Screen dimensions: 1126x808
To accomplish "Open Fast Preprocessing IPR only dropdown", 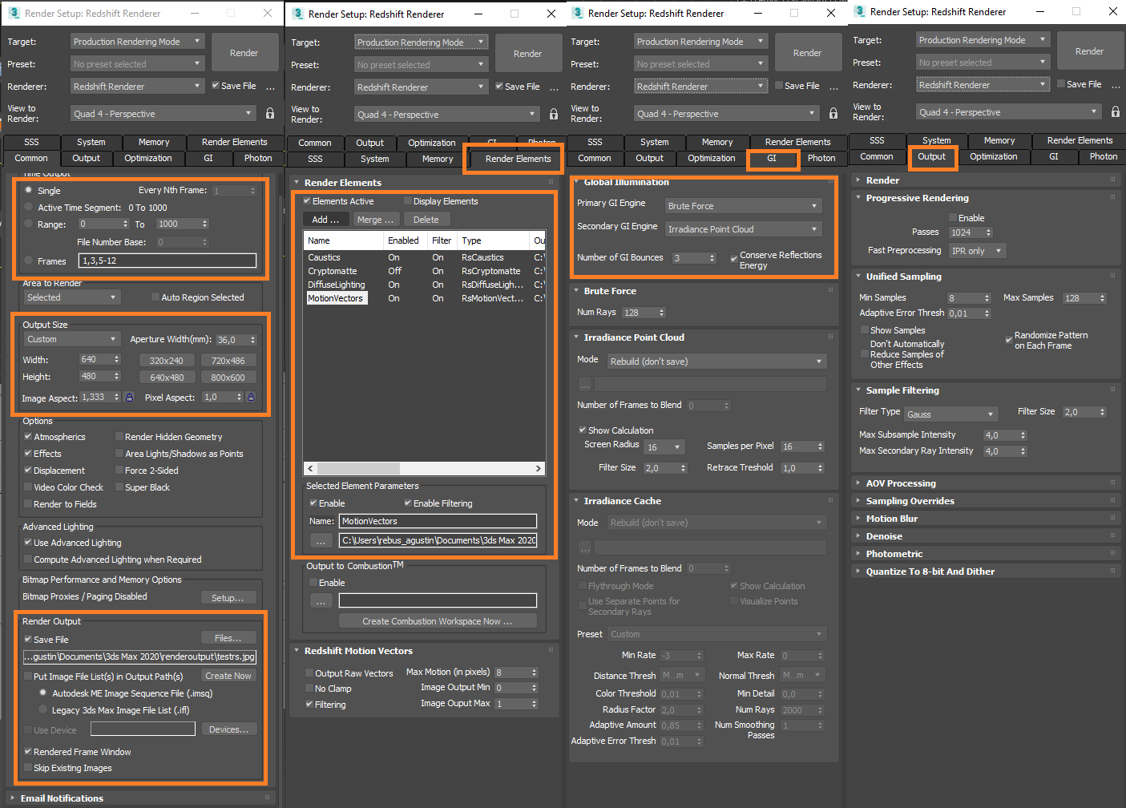I will click(x=977, y=251).
